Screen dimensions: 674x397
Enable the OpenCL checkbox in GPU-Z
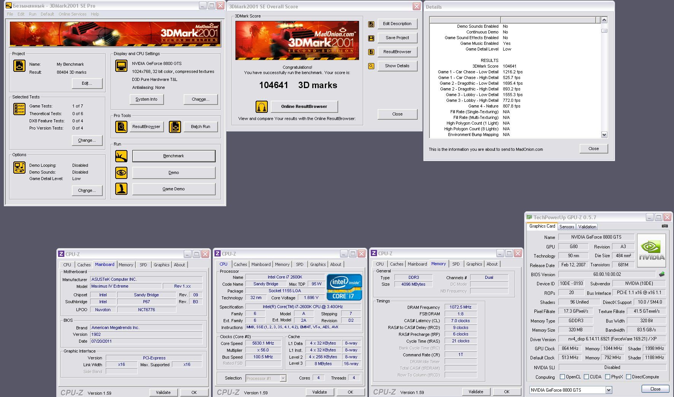(x=562, y=377)
